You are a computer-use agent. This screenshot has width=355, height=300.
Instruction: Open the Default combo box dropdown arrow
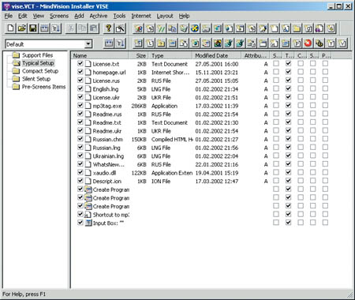(x=88, y=43)
